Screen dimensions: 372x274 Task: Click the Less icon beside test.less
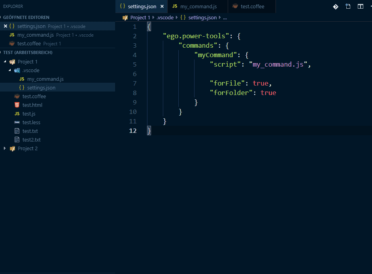[x=17, y=122]
